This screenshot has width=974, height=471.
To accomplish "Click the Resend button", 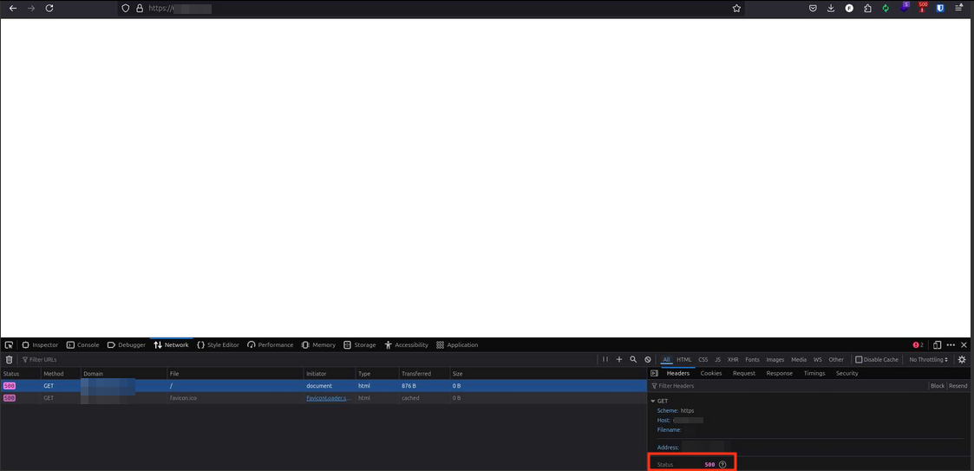I will click(958, 386).
